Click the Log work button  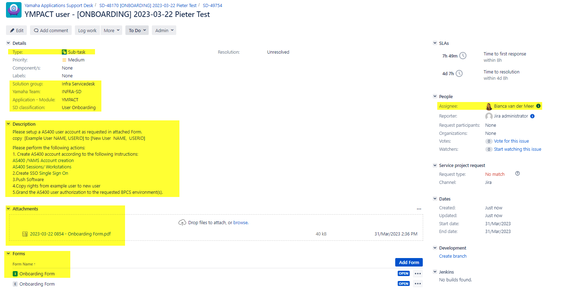tap(87, 30)
